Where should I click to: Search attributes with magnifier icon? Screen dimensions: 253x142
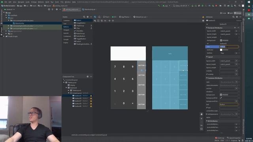pos(234,17)
